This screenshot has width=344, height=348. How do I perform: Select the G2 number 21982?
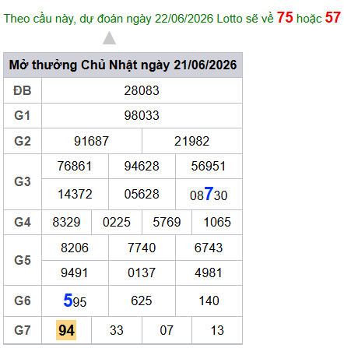191,141
